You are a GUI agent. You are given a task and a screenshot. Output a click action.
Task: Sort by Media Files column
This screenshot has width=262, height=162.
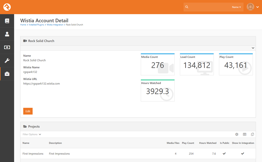(173, 143)
